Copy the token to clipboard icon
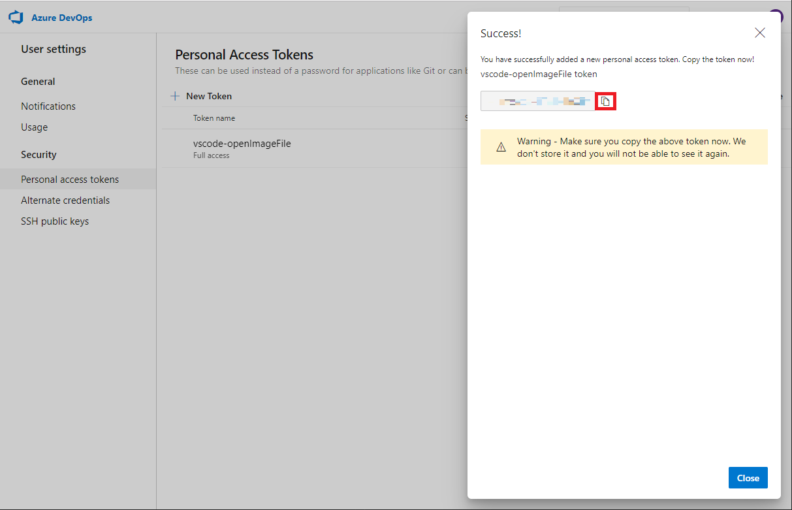The image size is (792, 510). (605, 101)
